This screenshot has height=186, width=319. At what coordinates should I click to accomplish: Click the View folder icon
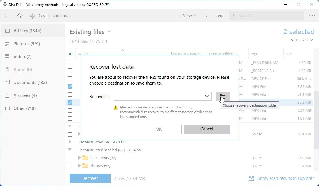[x=177, y=16]
